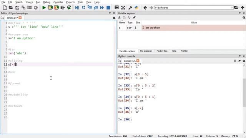Image resolution: width=246 pixels, height=138 pixels.
Task: Click the IPython console vertical scrollbar
Action: click(x=244, y=93)
